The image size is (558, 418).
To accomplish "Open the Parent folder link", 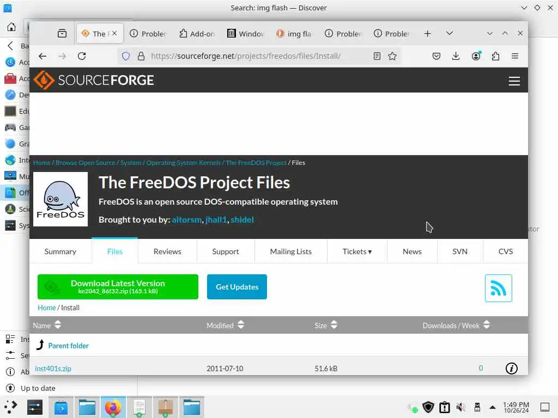I will point(68,346).
